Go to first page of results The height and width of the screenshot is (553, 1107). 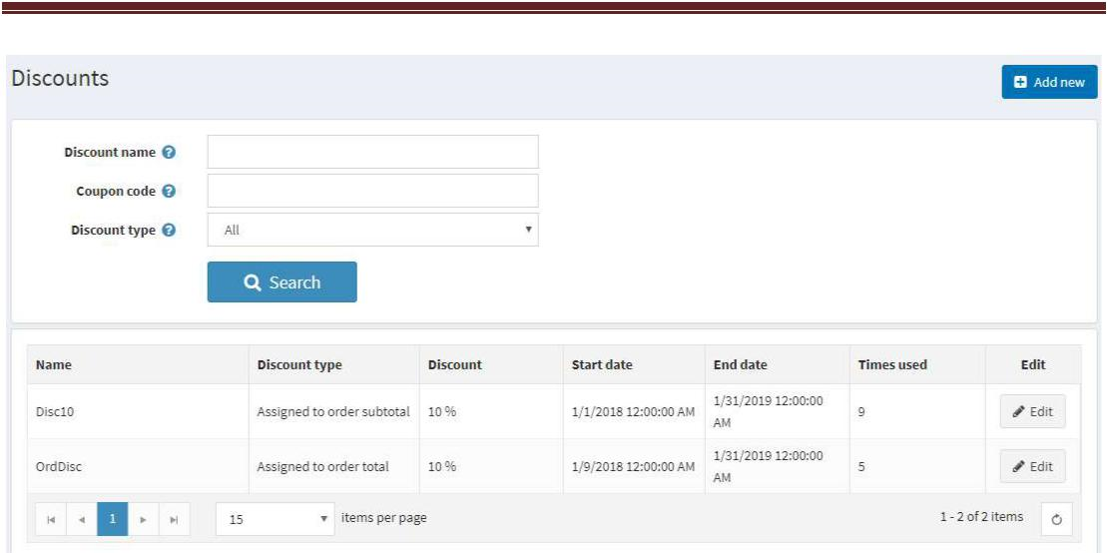[x=51, y=519]
